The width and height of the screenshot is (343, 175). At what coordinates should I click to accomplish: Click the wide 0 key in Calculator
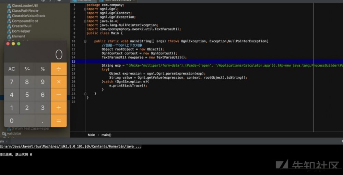point(20,121)
